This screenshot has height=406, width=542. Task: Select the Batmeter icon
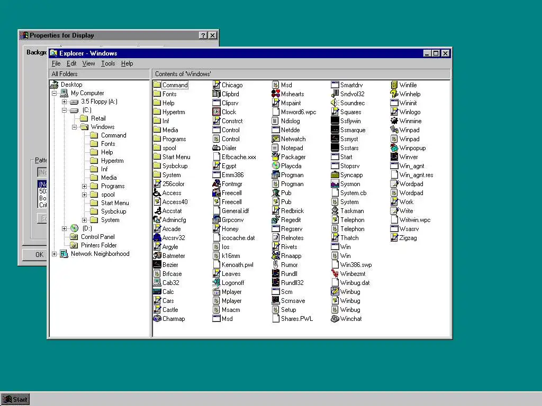157,256
